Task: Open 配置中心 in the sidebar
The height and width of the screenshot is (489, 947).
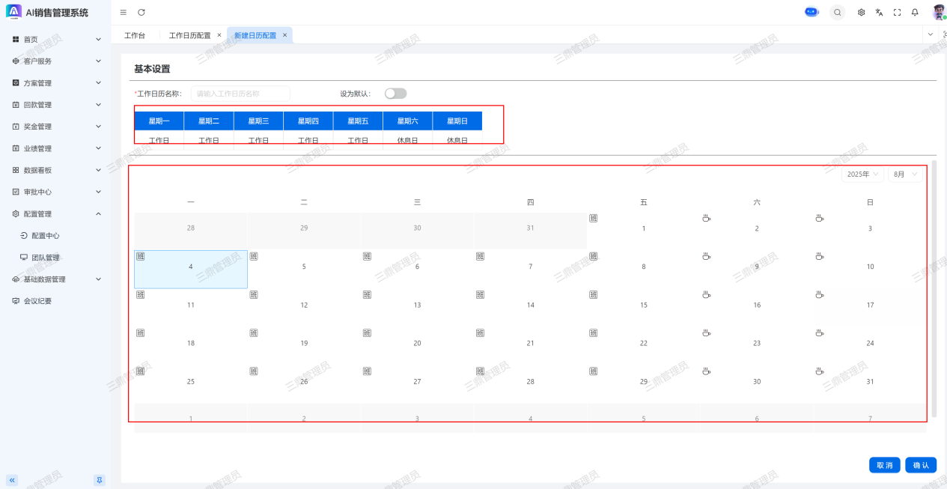Action: click(46, 236)
